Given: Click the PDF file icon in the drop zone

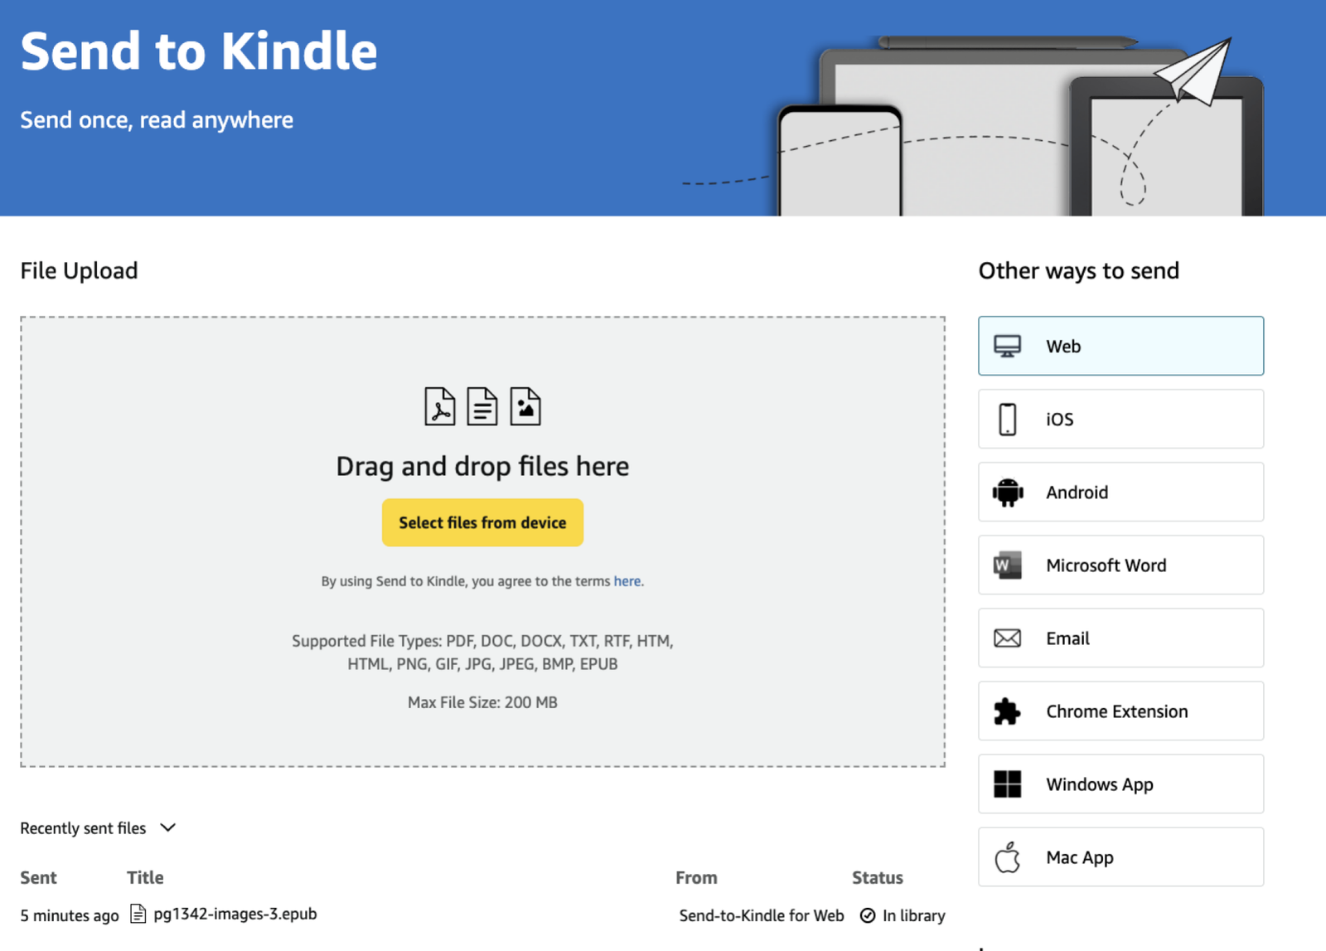Looking at the screenshot, I should [x=439, y=406].
